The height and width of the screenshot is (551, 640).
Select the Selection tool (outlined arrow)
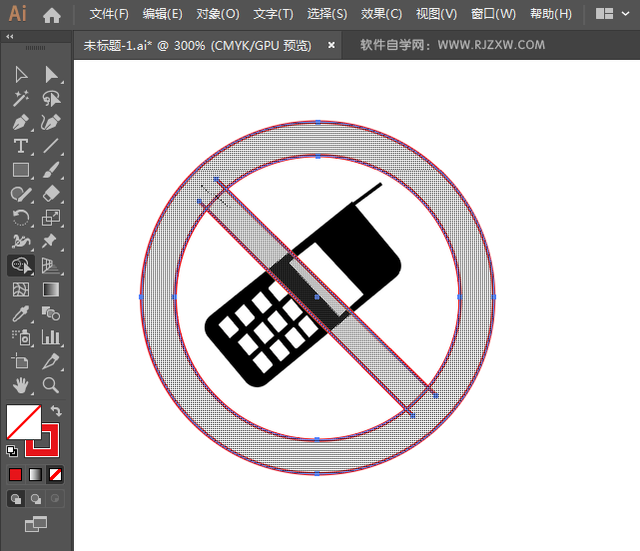tap(21, 75)
